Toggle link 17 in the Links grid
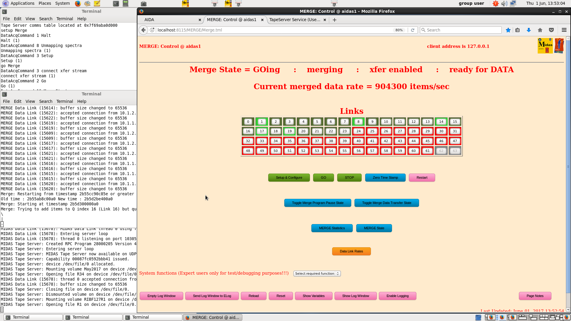 262,131
